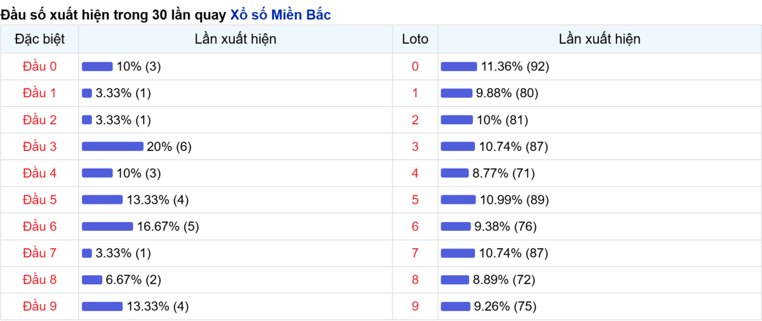
Task: Click the 11.36% (92) Loto bar
Action: click(x=459, y=67)
